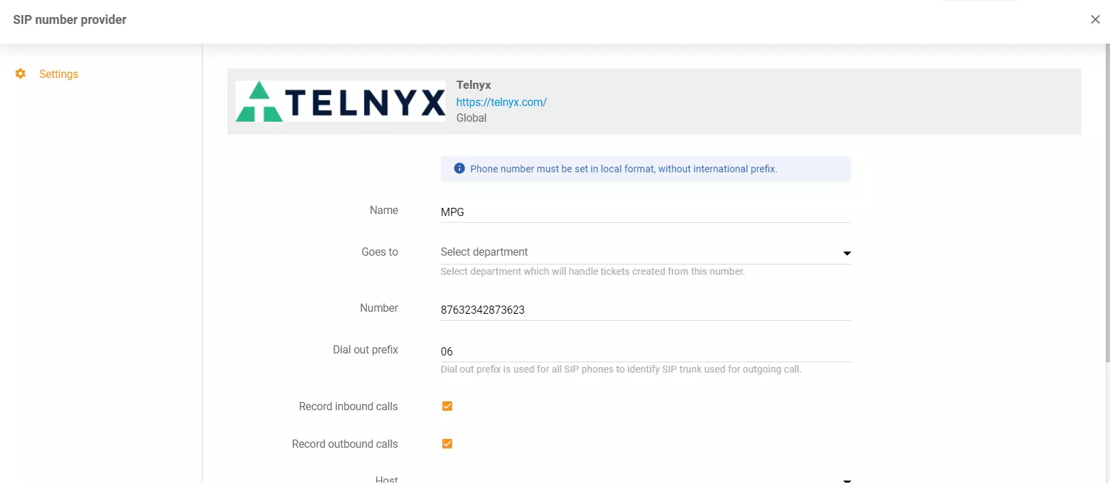Click the info icon in the blue notice banner
This screenshot has width=1110, height=484.
pyautogui.click(x=459, y=168)
